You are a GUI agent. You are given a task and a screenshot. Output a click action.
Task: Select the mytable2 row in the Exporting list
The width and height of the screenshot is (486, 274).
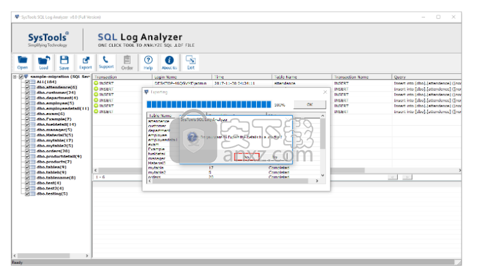coord(233,173)
